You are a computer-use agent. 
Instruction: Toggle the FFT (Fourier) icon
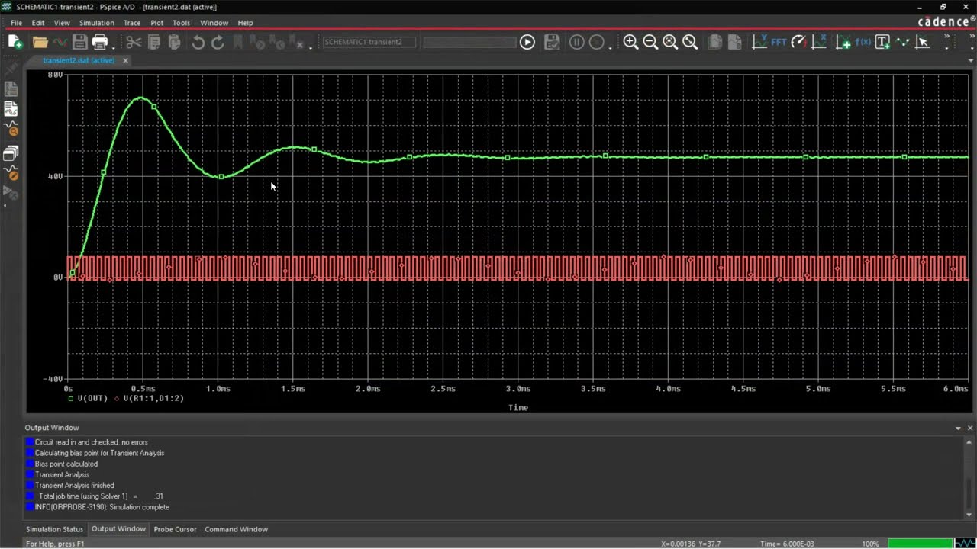779,42
